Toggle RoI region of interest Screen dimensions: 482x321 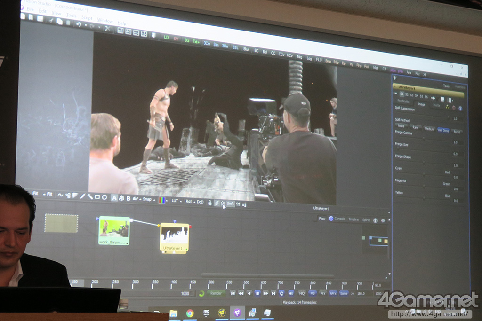[188, 201]
